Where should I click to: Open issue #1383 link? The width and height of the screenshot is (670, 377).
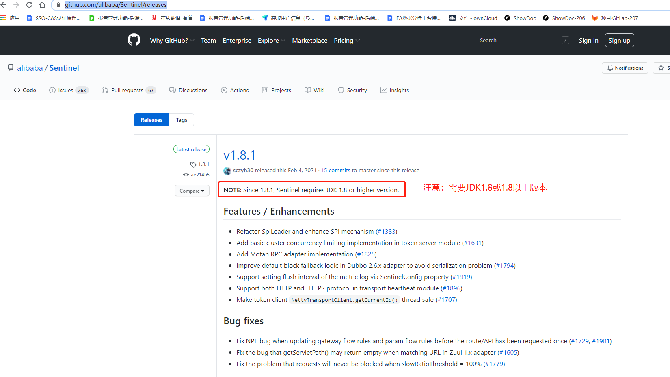pos(387,231)
